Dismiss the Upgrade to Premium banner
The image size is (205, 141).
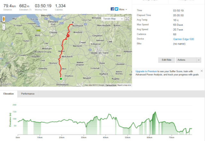(x=201, y=71)
